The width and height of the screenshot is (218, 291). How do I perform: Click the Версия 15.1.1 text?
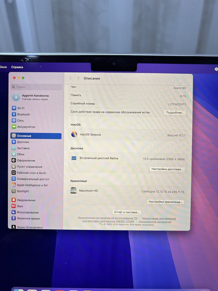pyautogui.click(x=176, y=135)
